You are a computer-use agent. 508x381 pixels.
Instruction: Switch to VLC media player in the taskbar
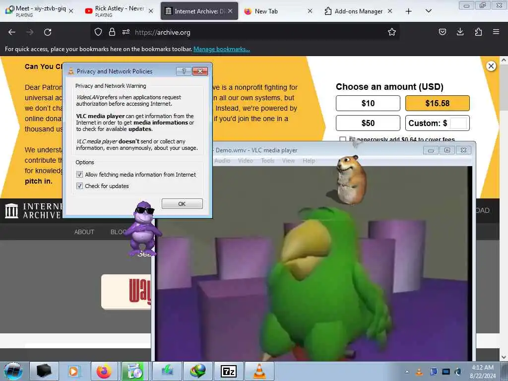[x=259, y=371]
